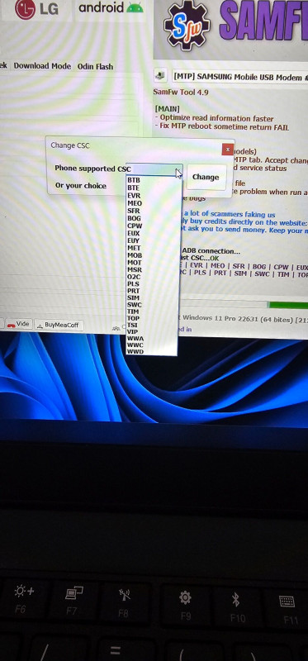
Task: Switch to the Odin Flash tab
Action: pos(95,67)
